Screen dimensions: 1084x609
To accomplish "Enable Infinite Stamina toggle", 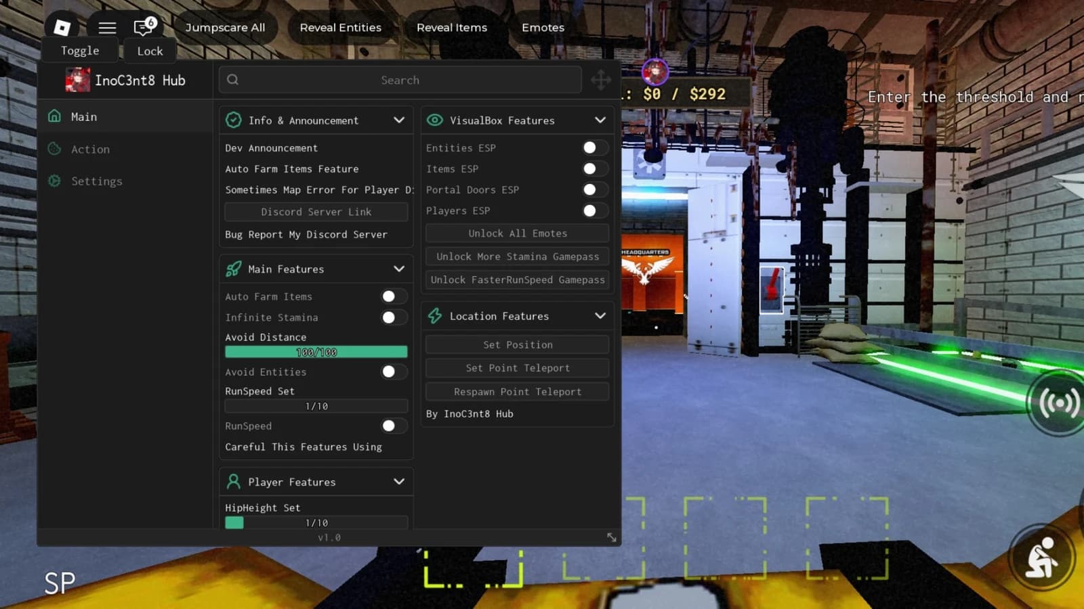I will click(x=394, y=317).
